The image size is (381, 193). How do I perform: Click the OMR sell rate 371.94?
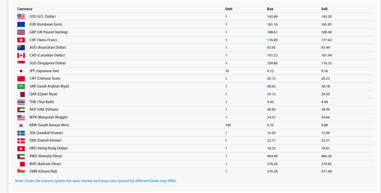click(327, 171)
